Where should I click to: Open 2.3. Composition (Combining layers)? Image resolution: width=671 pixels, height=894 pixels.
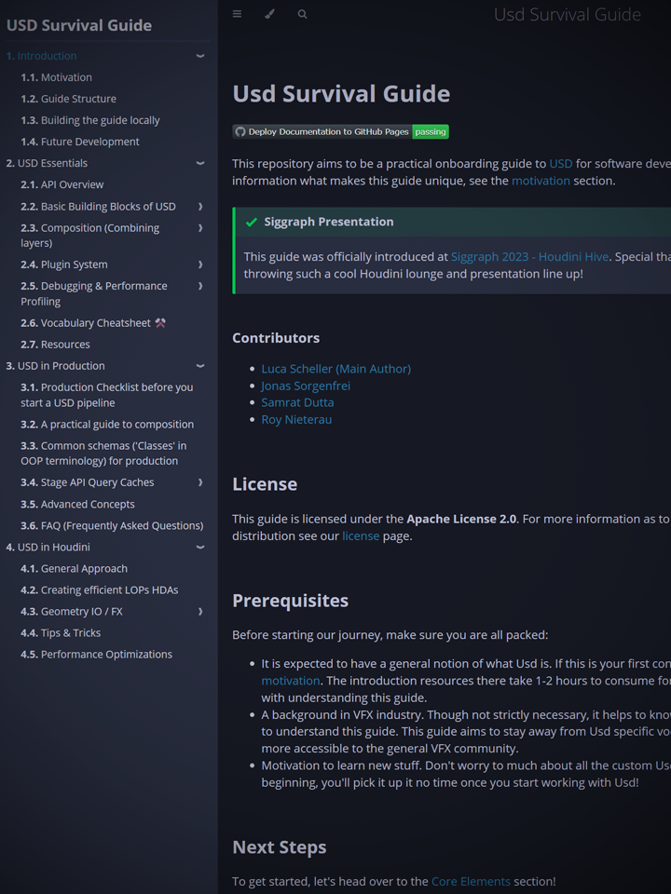click(x=90, y=236)
